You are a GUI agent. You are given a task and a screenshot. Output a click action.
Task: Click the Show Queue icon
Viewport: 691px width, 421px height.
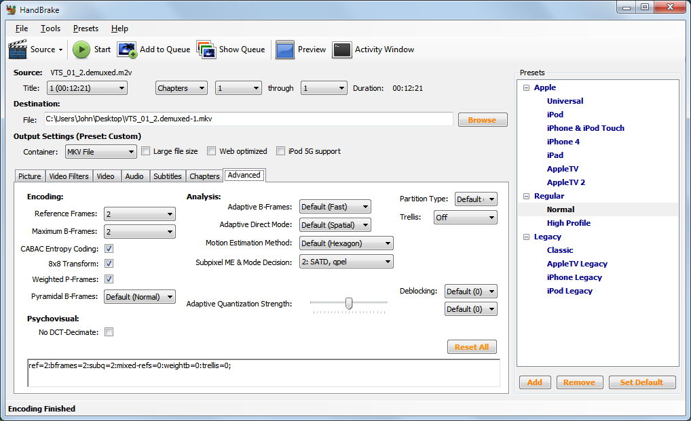point(206,49)
